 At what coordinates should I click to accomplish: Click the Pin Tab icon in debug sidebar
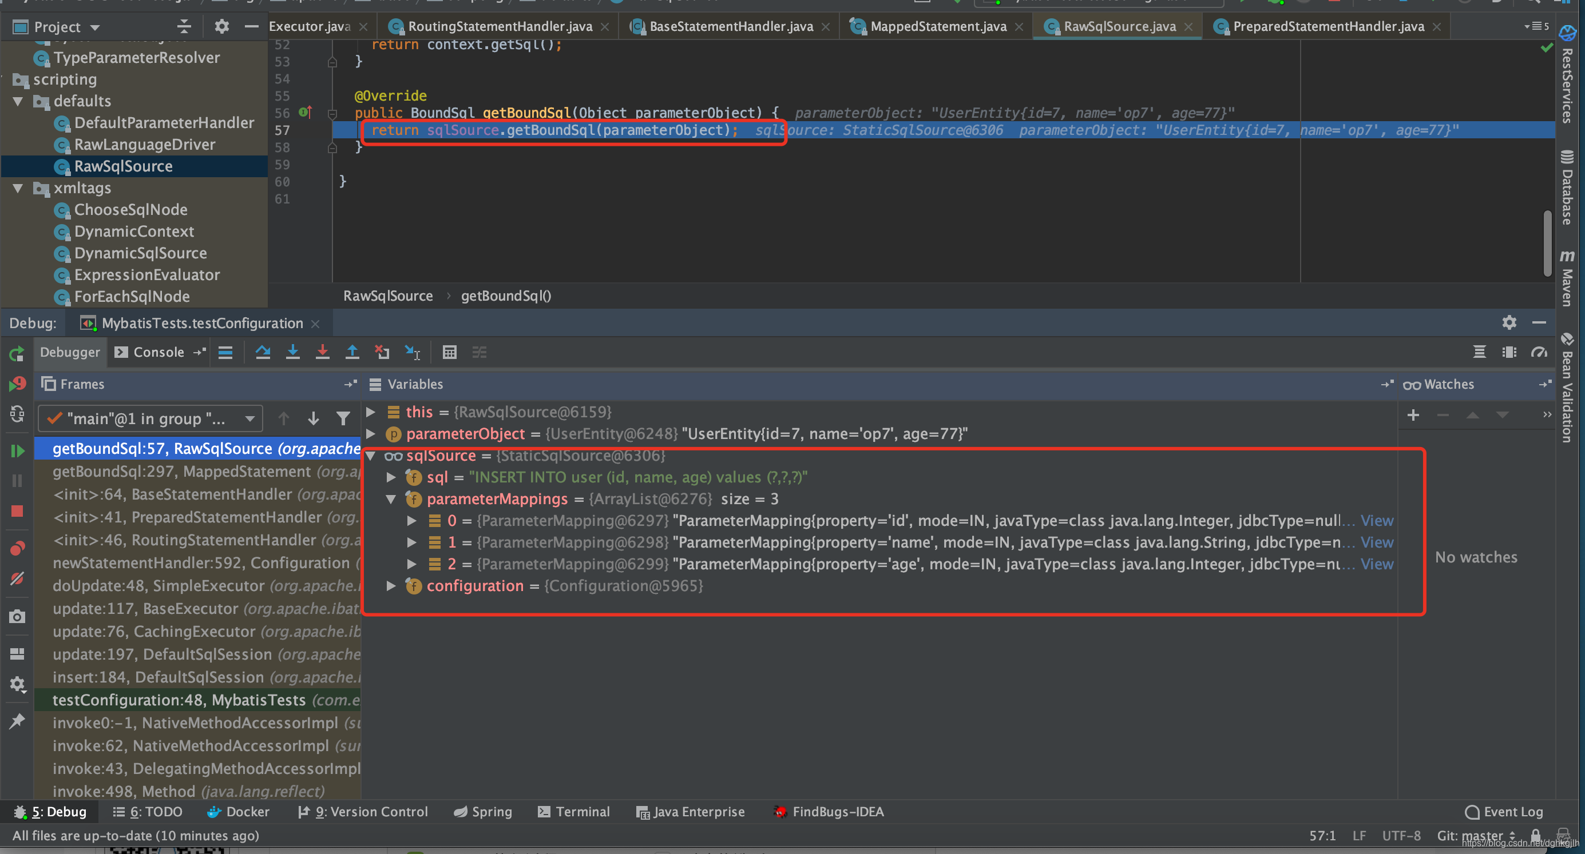click(17, 721)
